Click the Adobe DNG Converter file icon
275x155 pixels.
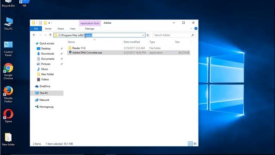70,53
